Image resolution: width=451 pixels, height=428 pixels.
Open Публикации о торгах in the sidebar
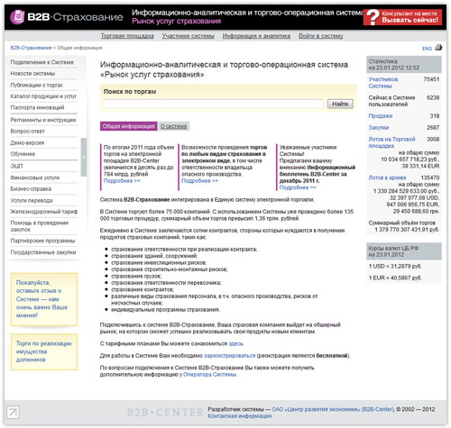click(x=36, y=85)
